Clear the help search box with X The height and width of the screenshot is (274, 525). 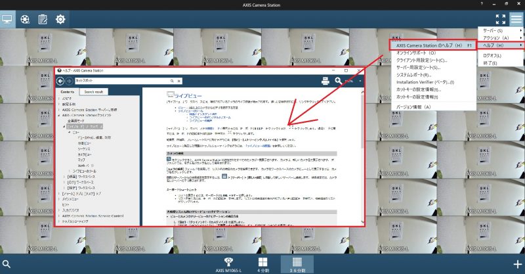179,81
